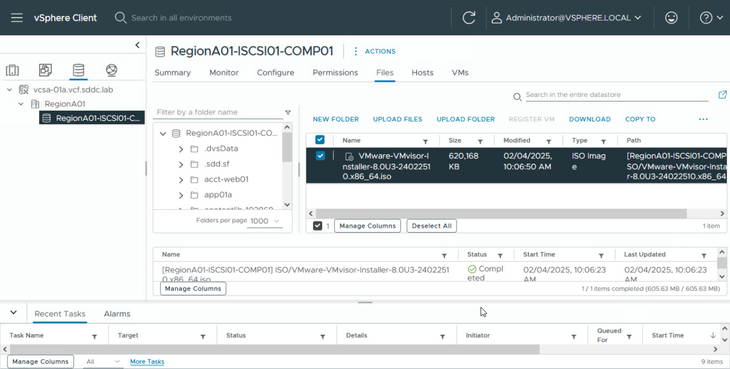
Task: Collapse the vcsa-01a.vcf.sddc.lab tree node
Action: point(9,90)
